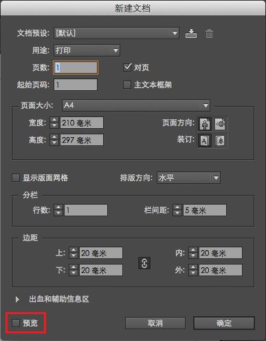Viewport: 266px width, 341px height.
Task: Click the 外 margin stepper arrows
Action: pos(193,270)
